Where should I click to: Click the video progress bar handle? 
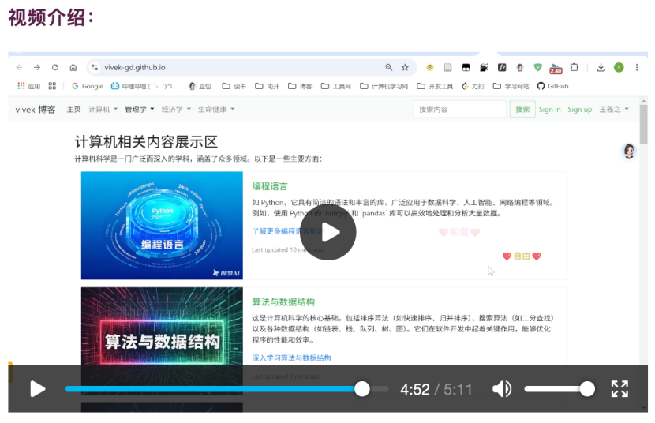tap(362, 389)
